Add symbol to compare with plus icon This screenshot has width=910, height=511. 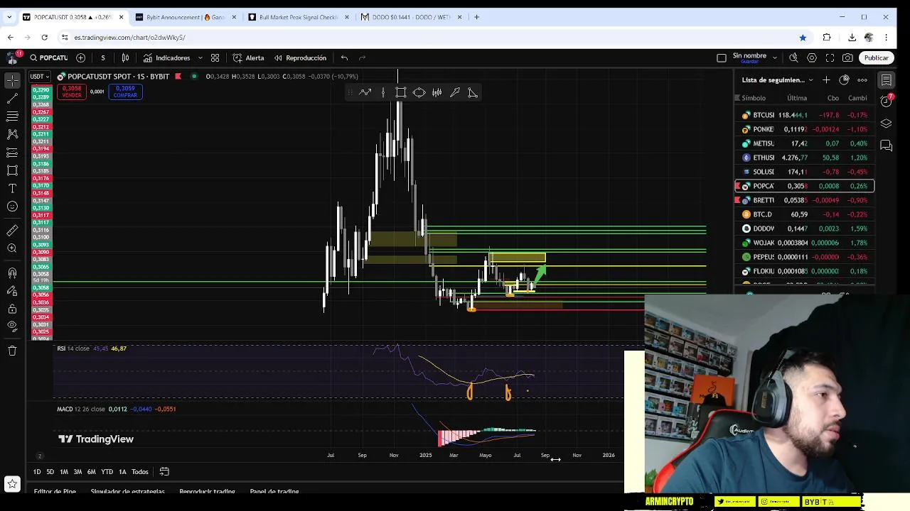tap(80, 58)
